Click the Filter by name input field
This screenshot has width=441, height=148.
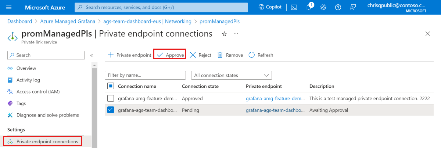point(145,75)
